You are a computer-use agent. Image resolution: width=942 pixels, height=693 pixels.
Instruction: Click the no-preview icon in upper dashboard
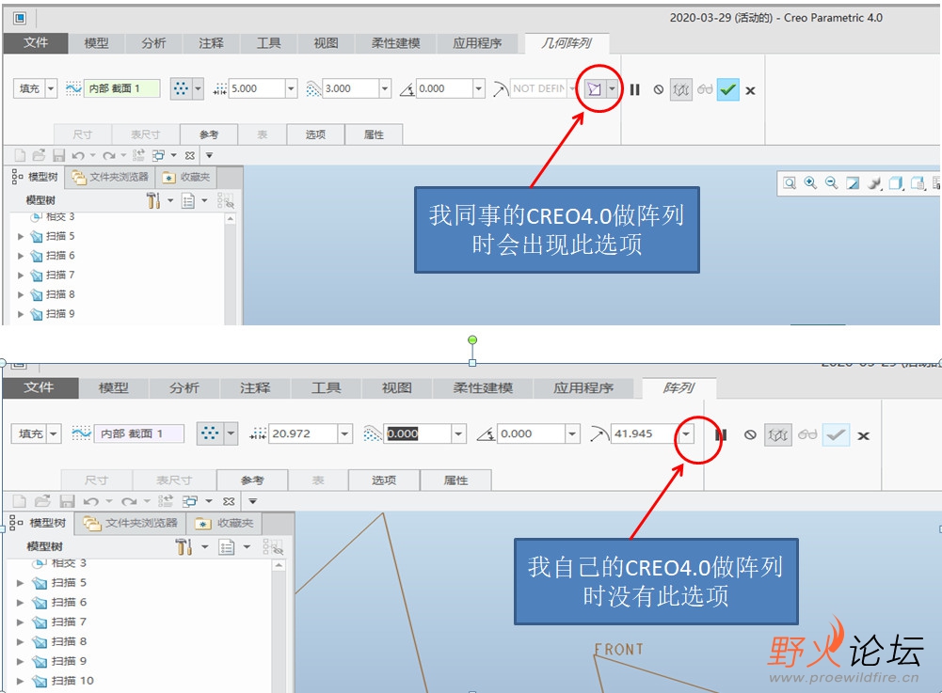click(x=659, y=89)
